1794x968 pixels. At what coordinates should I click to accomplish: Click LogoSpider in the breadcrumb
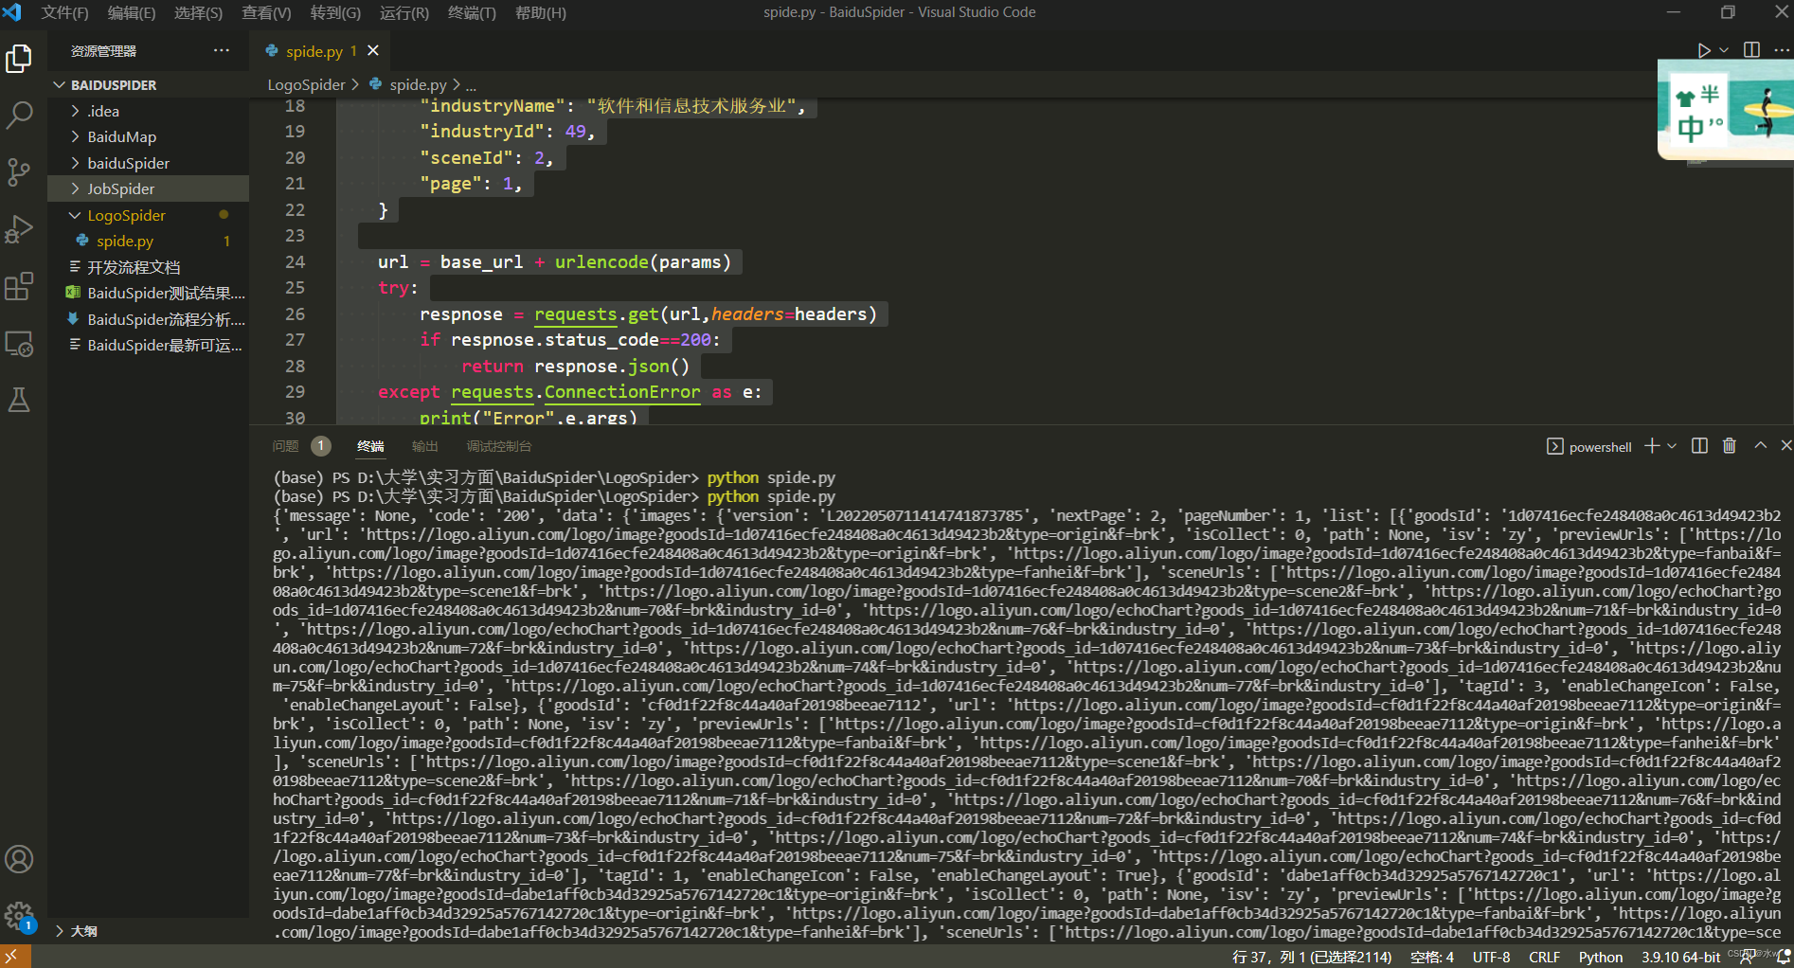point(306,84)
